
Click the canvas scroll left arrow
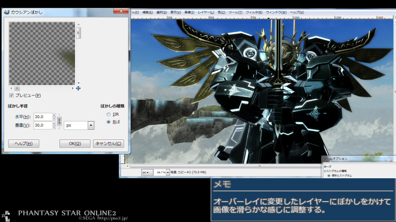coord(128,166)
